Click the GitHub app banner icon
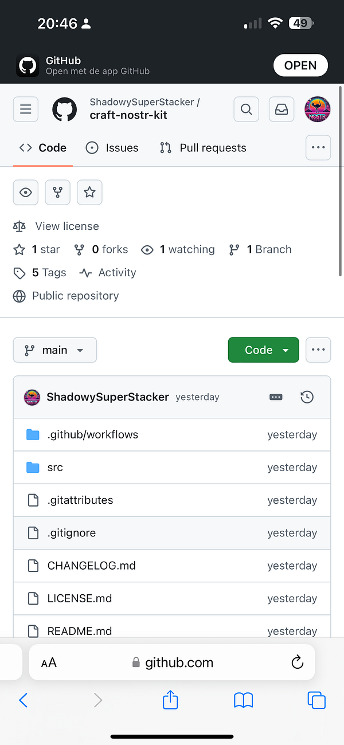This screenshot has height=745, width=344. (x=28, y=65)
